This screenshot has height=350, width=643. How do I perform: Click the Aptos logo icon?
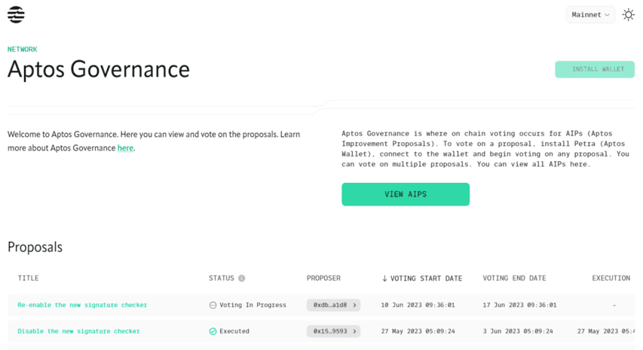16,15
